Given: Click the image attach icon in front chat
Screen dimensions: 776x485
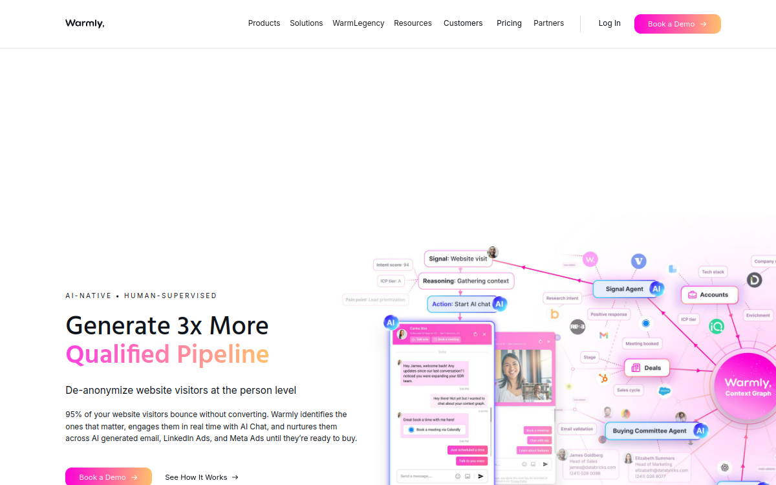Looking at the screenshot, I should point(468,476).
